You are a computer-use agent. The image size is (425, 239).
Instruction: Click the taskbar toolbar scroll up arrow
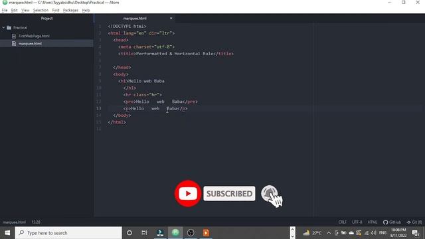click(x=292, y=230)
